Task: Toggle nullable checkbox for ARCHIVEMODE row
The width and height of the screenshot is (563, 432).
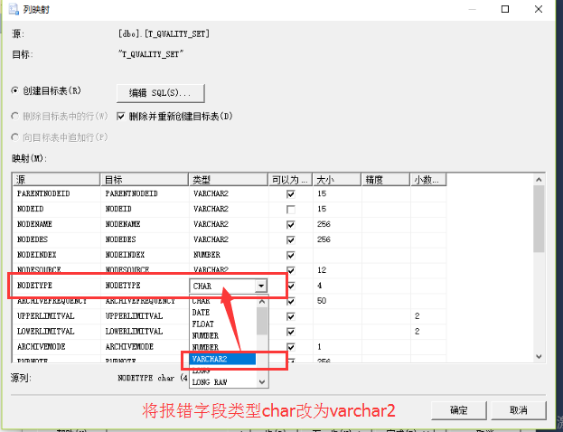Action: click(290, 347)
